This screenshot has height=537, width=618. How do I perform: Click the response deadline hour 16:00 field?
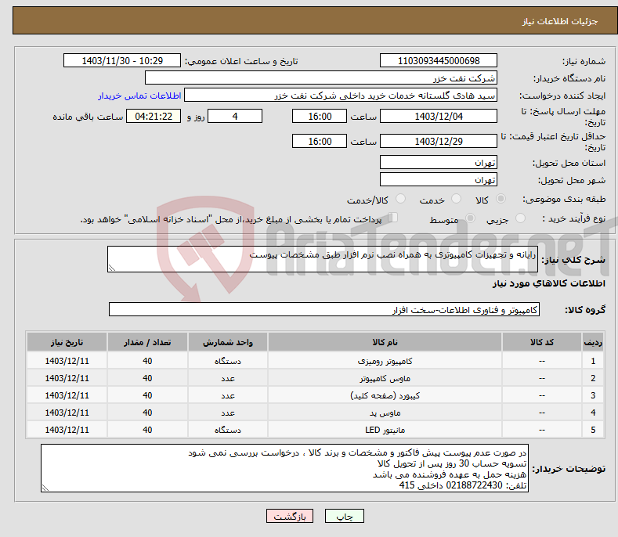[x=320, y=116]
